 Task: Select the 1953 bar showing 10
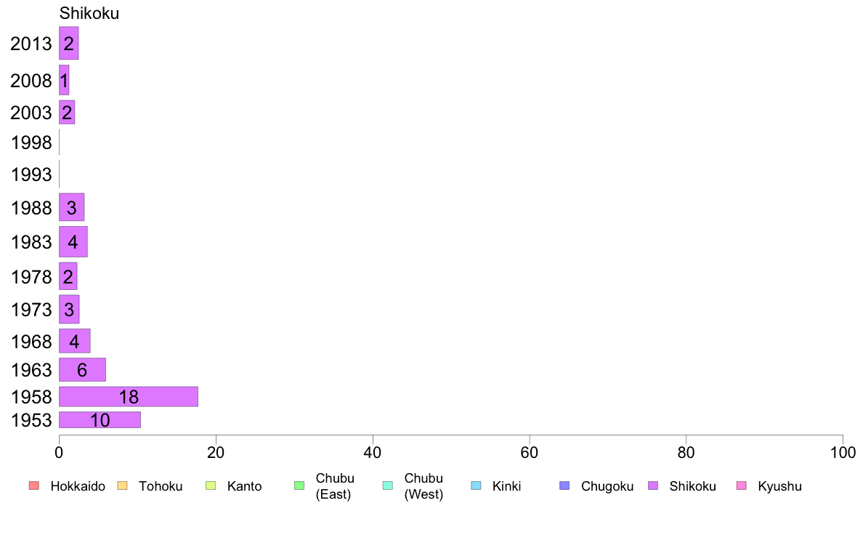tap(100, 420)
